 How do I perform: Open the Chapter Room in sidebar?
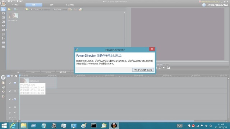pyautogui.click(x=3, y=43)
